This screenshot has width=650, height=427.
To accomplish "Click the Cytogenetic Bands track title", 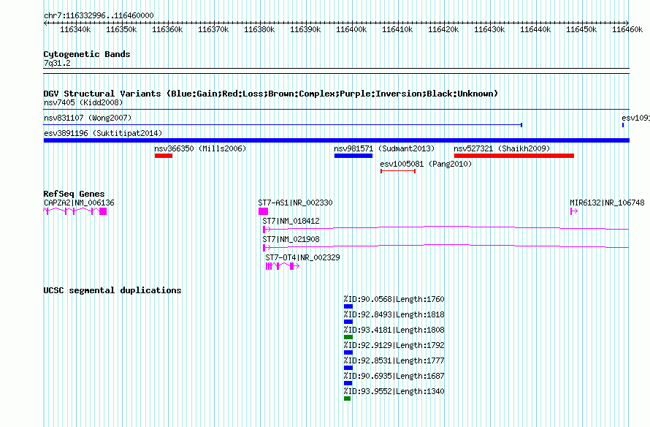I will point(87,54).
